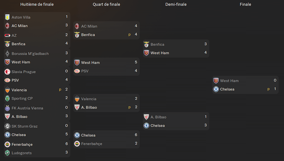Click the Sporting CP crest
The height and width of the screenshot is (161, 284).
click(7, 98)
